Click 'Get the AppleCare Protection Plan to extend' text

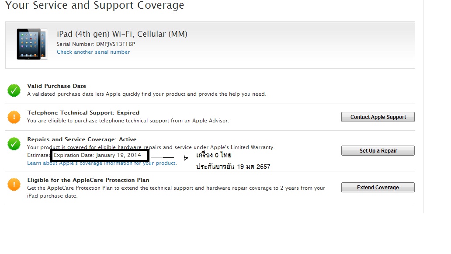pos(176,192)
